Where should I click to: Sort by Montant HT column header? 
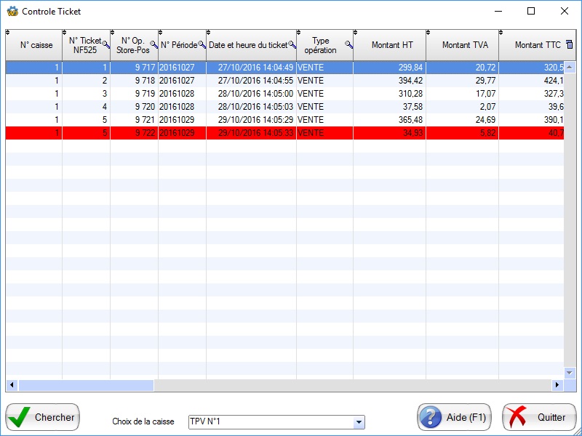[x=391, y=45]
